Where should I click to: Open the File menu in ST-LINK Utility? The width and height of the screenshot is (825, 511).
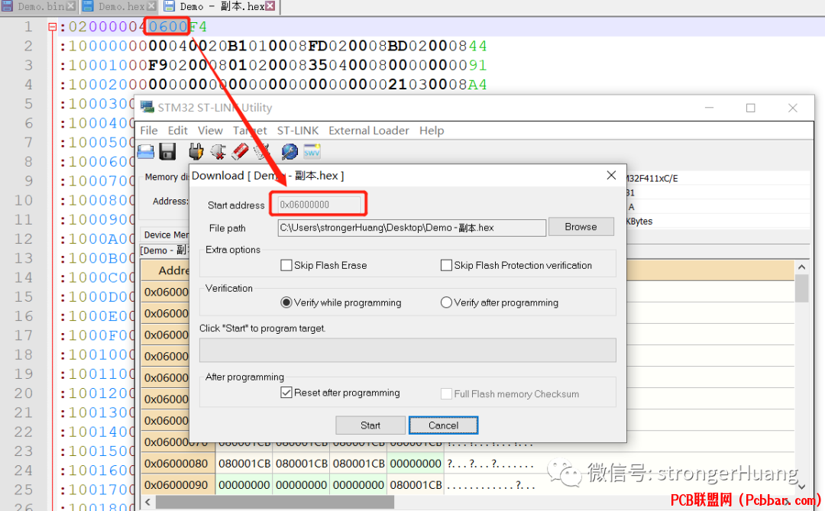click(x=149, y=131)
